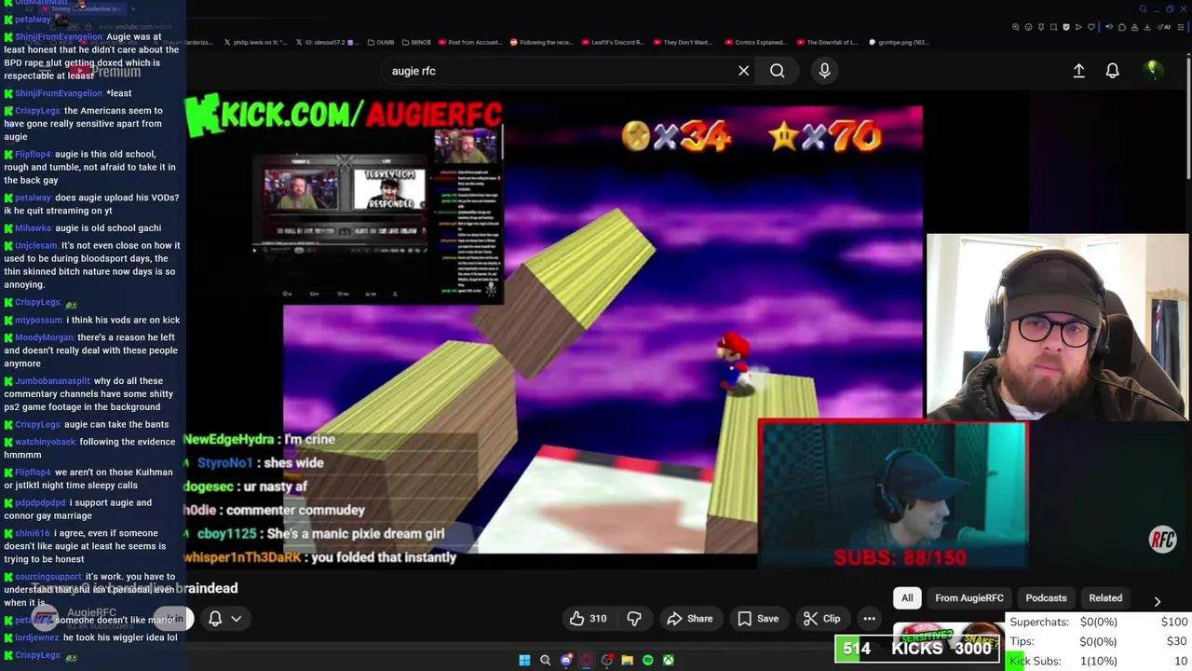Open bookmark 'The Downfall of L...'
The width and height of the screenshot is (1192, 671).
coord(827,42)
